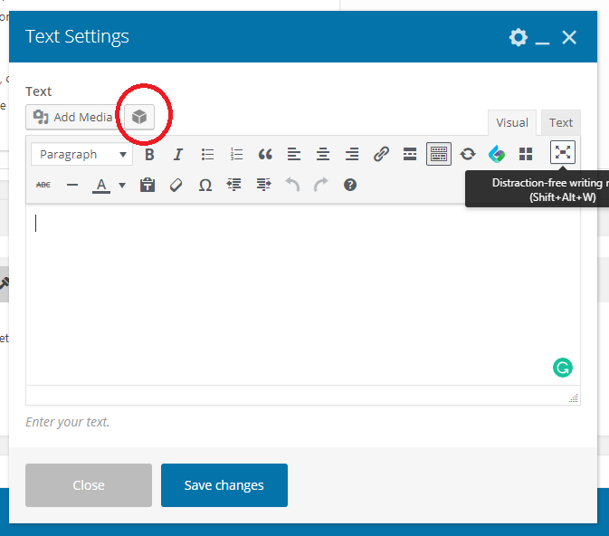Insert a bulleted list
Screen dimensions: 609x536
(x=207, y=154)
